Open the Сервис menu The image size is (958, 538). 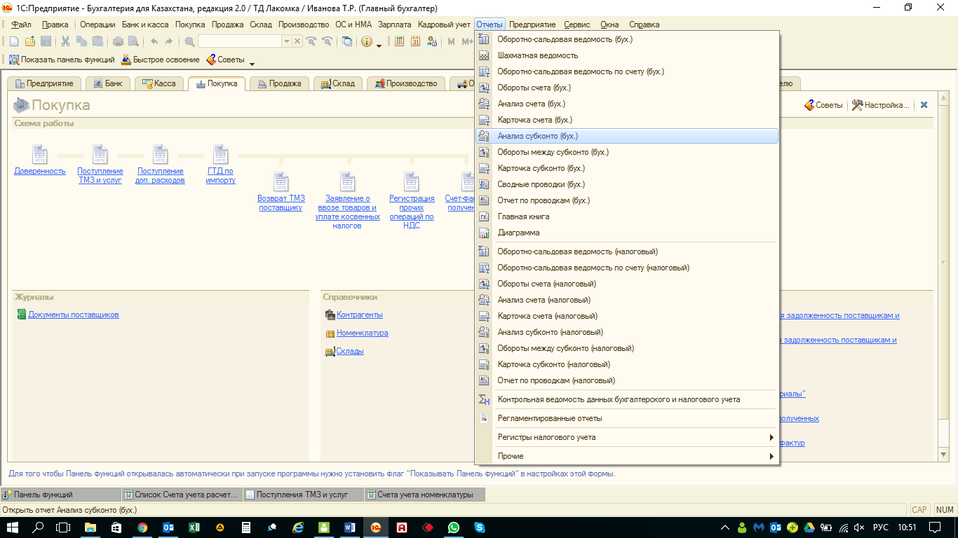pos(577,25)
